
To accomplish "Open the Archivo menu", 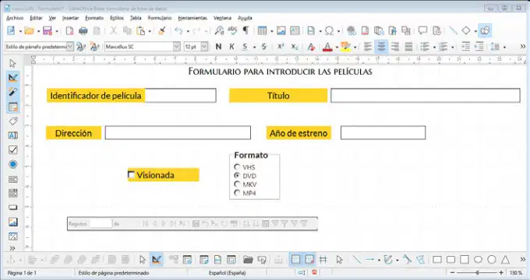I will [15, 18].
